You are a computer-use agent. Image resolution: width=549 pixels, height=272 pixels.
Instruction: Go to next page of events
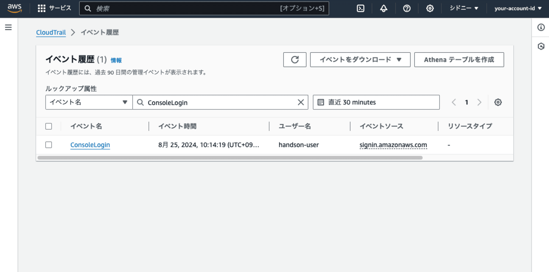479,102
